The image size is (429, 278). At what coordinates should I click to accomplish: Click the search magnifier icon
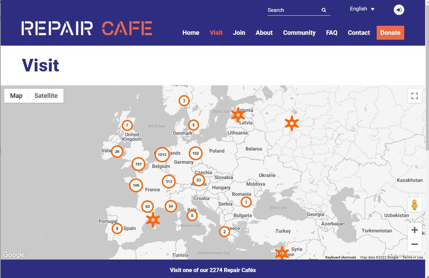(x=324, y=10)
